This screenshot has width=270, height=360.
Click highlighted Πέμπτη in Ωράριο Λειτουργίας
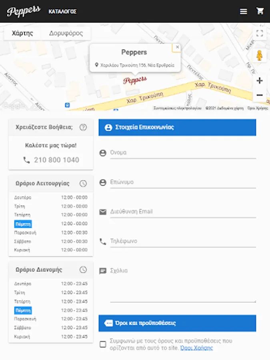(x=23, y=224)
